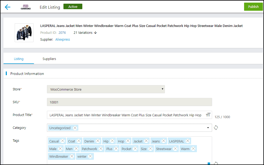
Task: Remove the Men tag
Action: pyautogui.click(x=76, y=148)
